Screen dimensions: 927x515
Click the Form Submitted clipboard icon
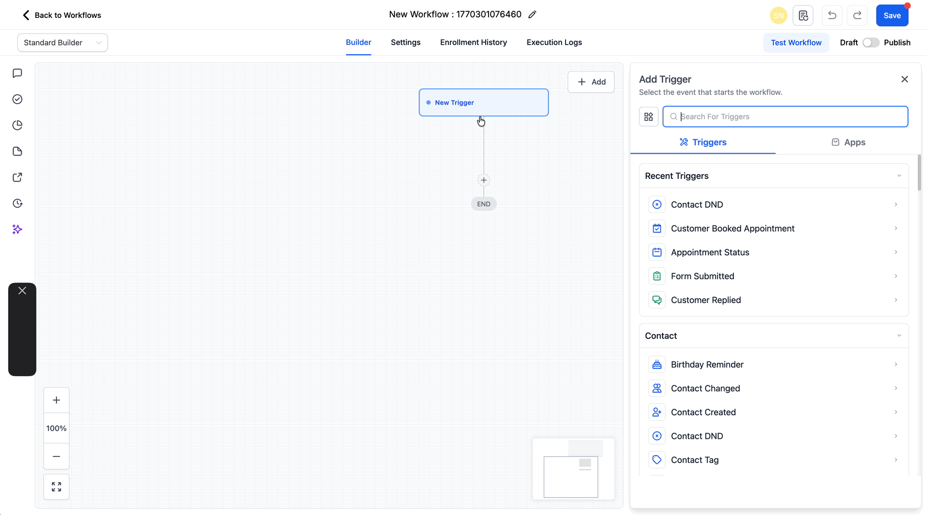tap(657, 276)
